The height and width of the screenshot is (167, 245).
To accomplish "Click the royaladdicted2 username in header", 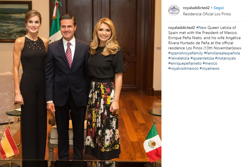I will 196,8.
